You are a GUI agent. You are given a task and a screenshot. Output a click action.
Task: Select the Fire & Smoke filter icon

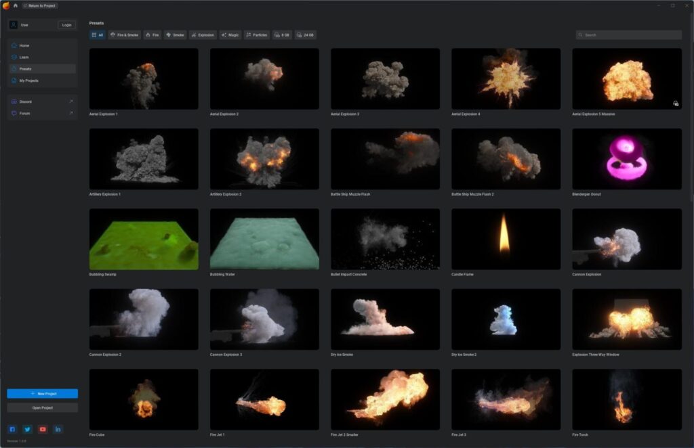tap(113, 35)
